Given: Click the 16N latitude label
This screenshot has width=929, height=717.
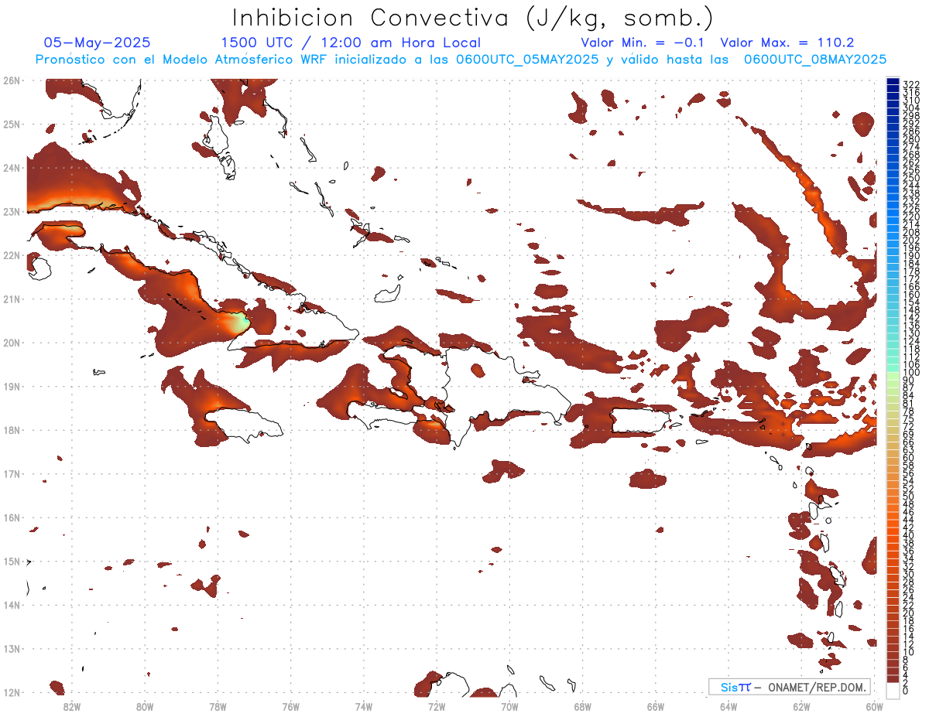Looking at the screenshot, I should (x=12, y=517).
